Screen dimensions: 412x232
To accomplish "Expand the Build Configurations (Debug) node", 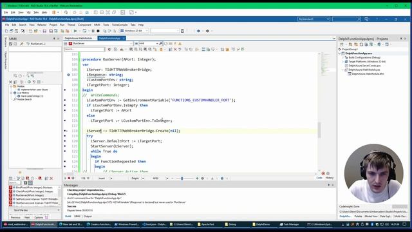I will (x=343, y=57).
